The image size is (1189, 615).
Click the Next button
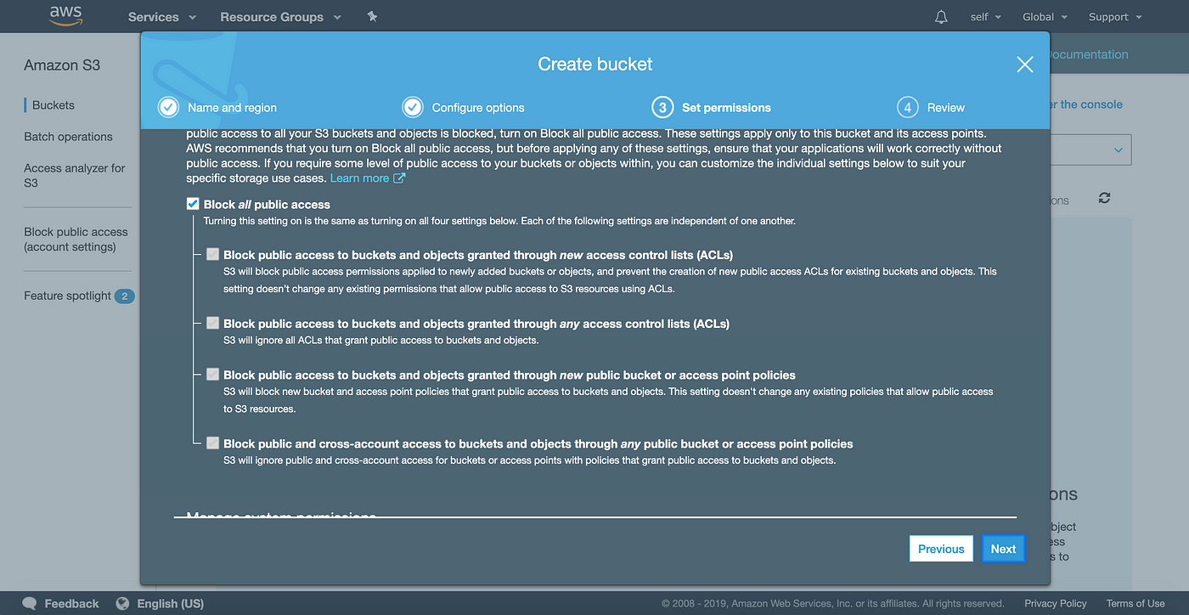1003,549
